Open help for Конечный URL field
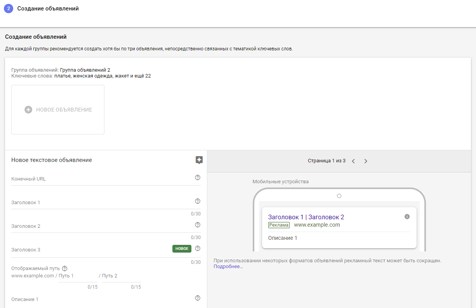Screen dimensions: 476x308 [x=198, y=177]
